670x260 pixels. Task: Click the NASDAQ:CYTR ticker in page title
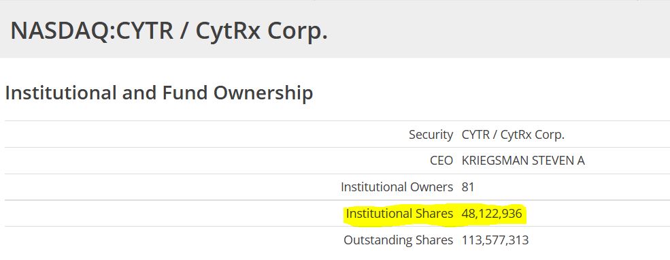(92, 31)
